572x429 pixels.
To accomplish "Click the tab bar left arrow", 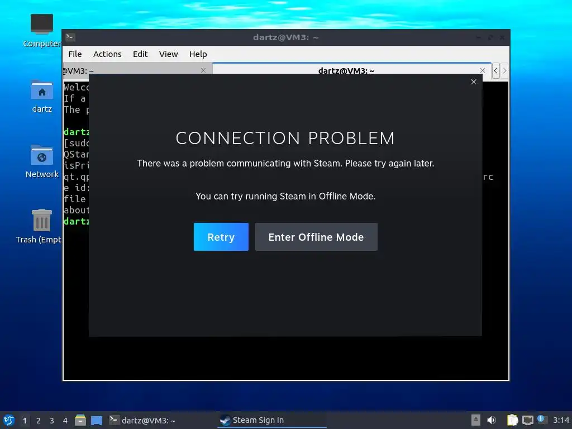I will pyautogui.click(x=495, y=70).
